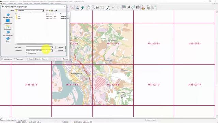
Task: Select This Computer in dialog sidebar
Action: point(8,33)
